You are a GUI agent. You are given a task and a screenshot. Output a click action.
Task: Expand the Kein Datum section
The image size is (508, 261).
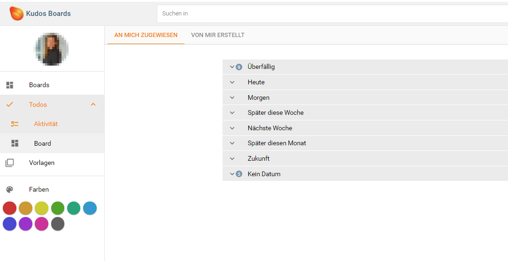232,174
